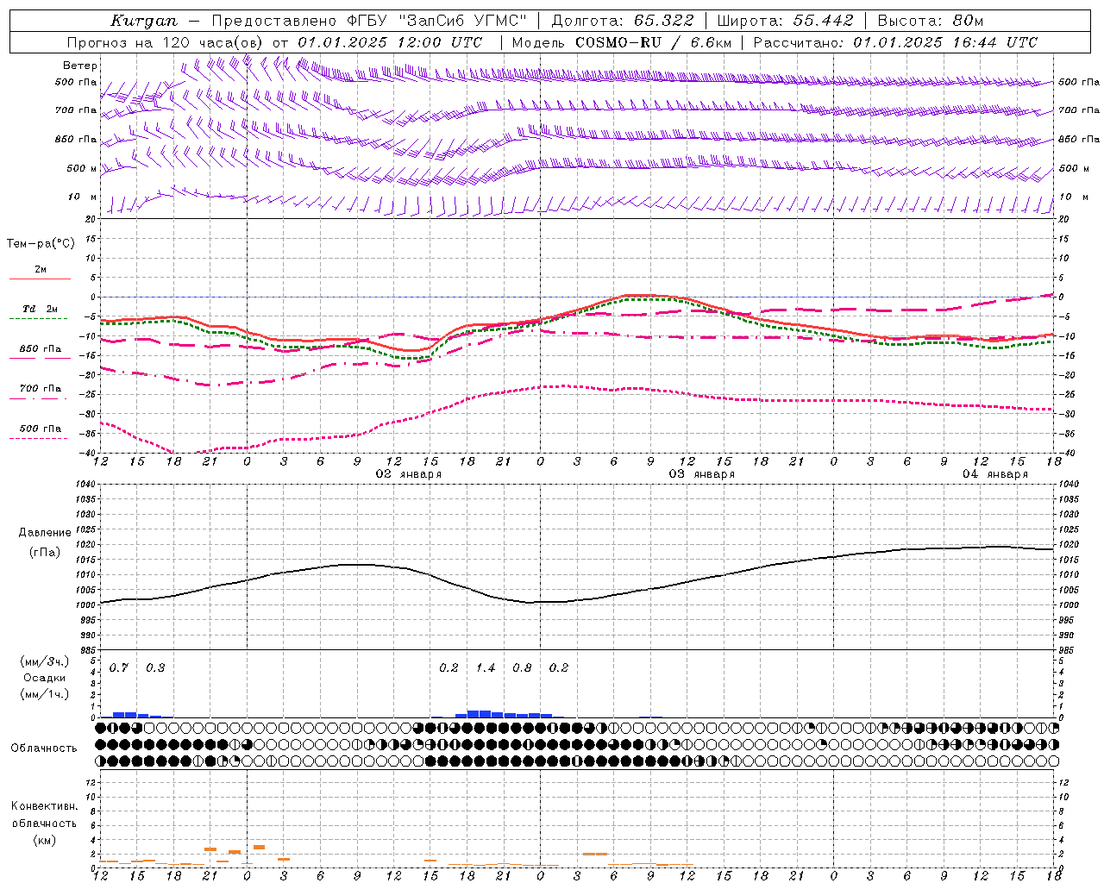The width and height of the screenshot is (1104, 883).
Task: Click the "Тем-ра(°C)" temperature panel label
Action: pos(41,244)
